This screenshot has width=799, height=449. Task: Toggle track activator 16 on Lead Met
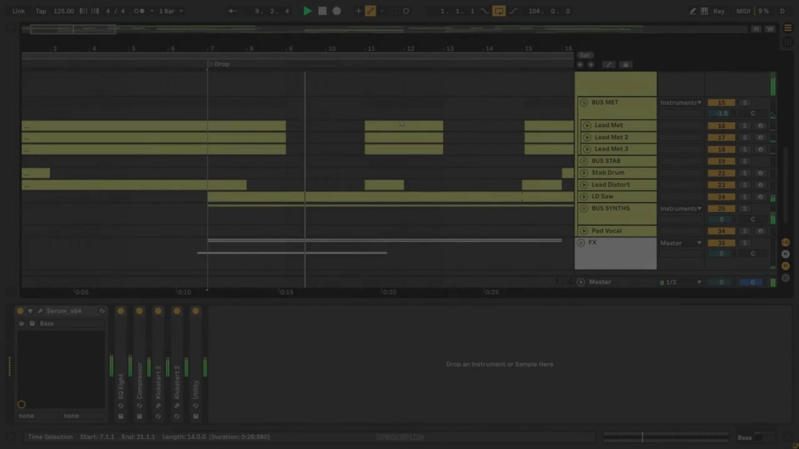[721, 126]
